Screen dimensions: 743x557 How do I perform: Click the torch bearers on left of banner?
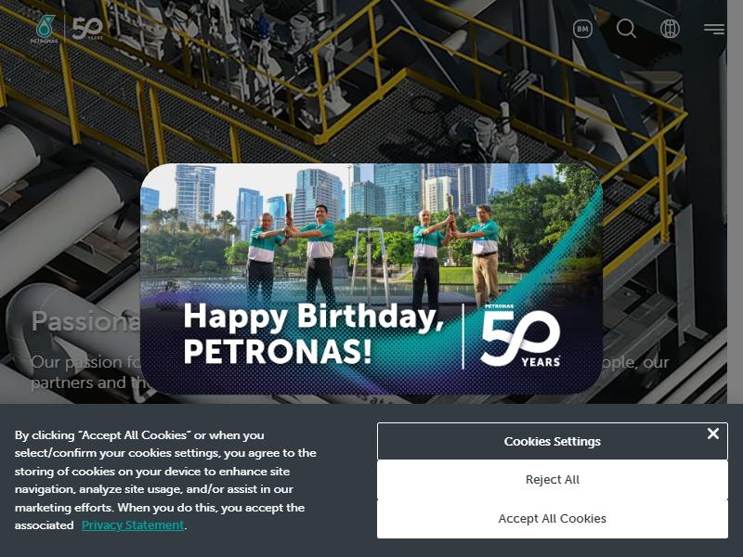point(292,251)
